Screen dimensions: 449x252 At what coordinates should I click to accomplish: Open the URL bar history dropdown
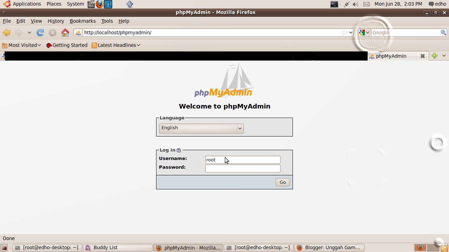point(351,33)
